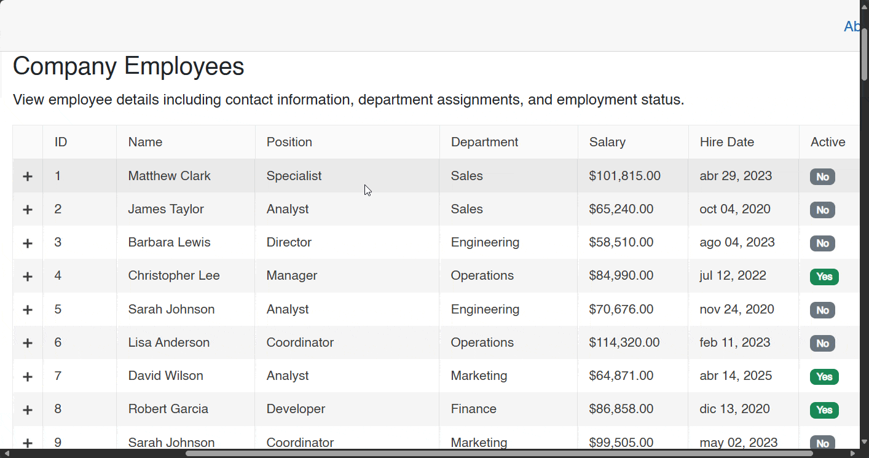Image resolution: width=869 pixels, height=458 pixels.
Task: Click the vertical scrollbar down arrow
Action: point(864,441)
